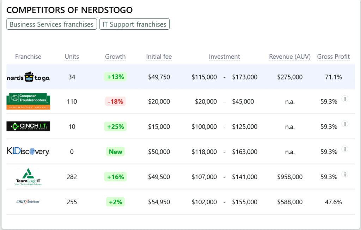
Task: Click the Revenue (AUV) column header
Action: click(290, 57)
